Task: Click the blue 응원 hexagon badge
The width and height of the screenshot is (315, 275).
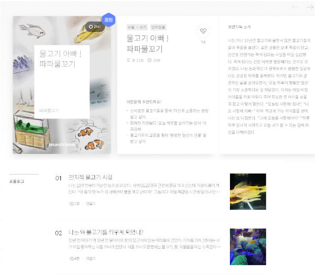Action: tap(109, 19)
